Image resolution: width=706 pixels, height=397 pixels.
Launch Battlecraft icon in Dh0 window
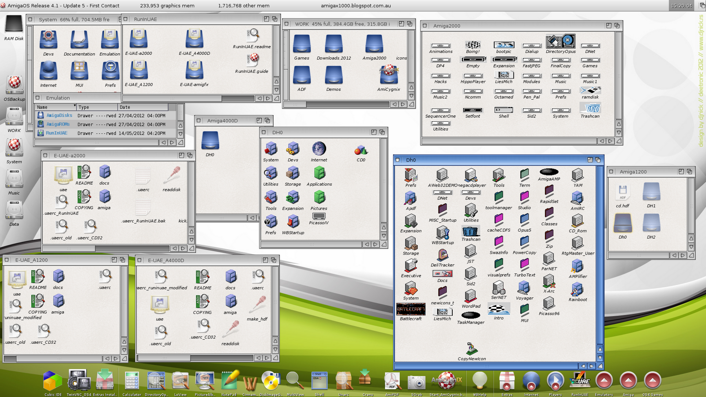pyautogui.click(x=411, y=309)
